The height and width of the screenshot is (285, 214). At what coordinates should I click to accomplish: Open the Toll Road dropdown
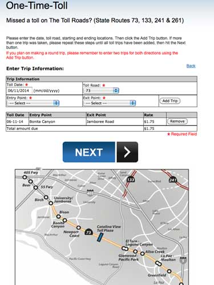pyautogui.click(x=101, y=91)
